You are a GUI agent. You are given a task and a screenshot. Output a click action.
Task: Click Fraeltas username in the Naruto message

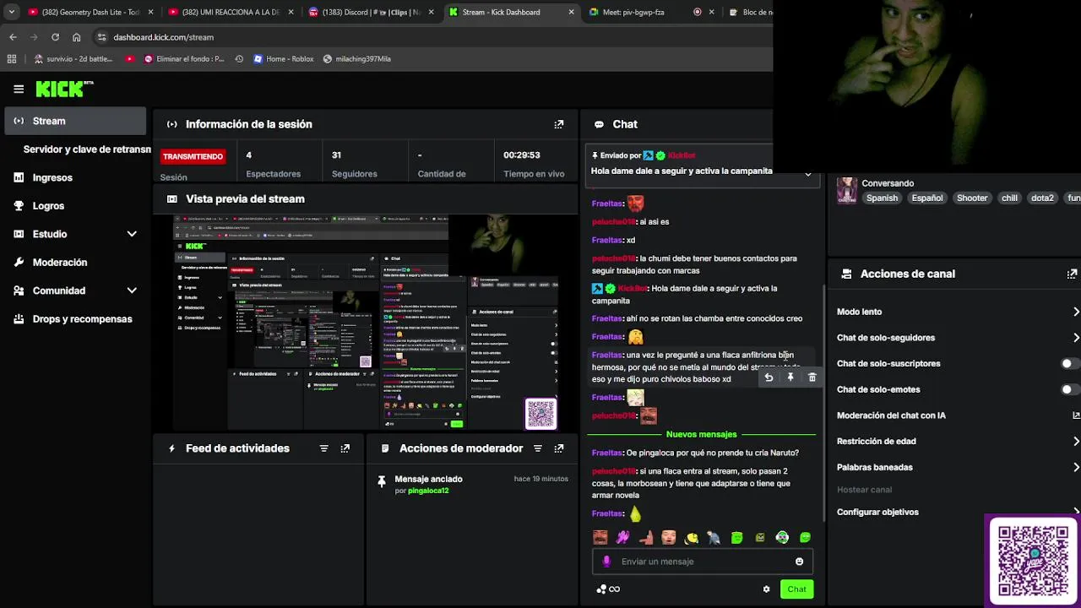tap(607, 453)
